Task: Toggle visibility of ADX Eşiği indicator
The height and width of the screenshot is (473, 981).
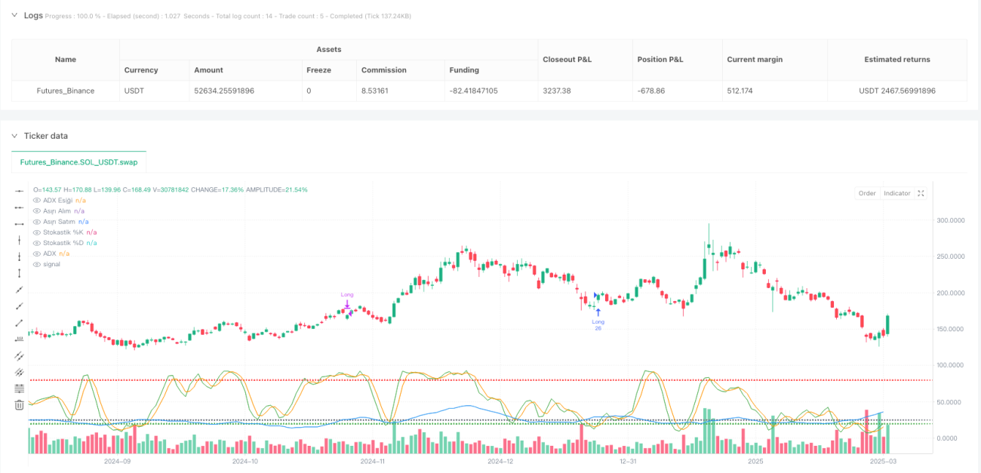Action: click(37, 201)
